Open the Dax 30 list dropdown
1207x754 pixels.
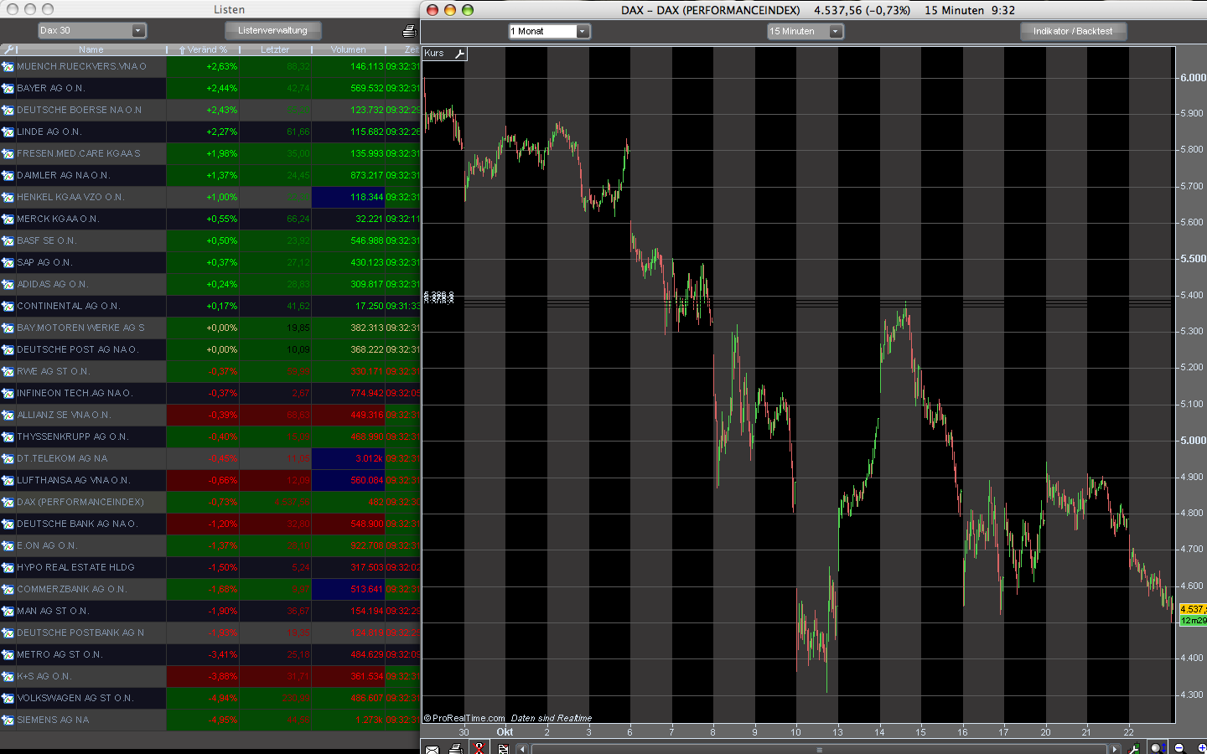[92, 31]
